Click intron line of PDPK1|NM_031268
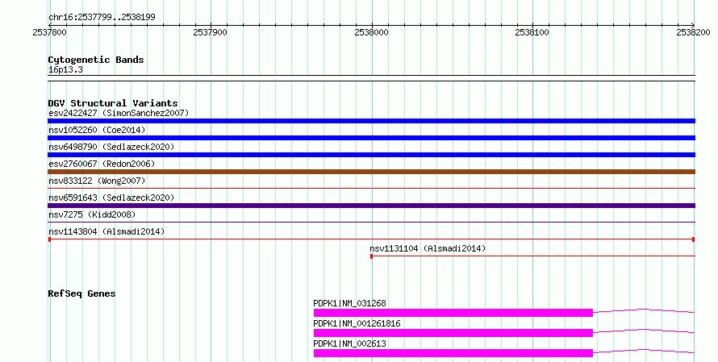Screen dimensions: 718x362 [644, 310]
